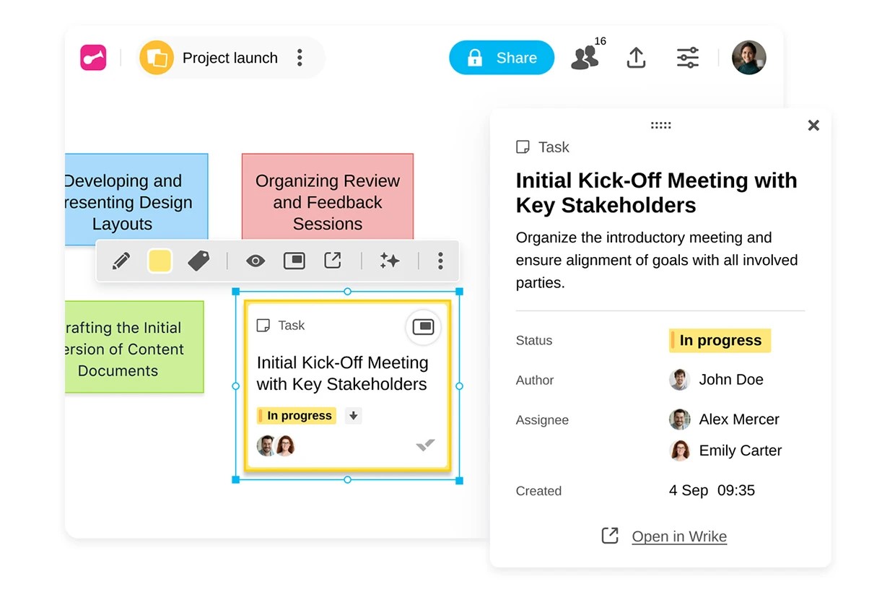Image resolution: width=895 pixels, height=592 pixels.
Task: Open the In progress status in panel
Action: (x=720, y=341)
